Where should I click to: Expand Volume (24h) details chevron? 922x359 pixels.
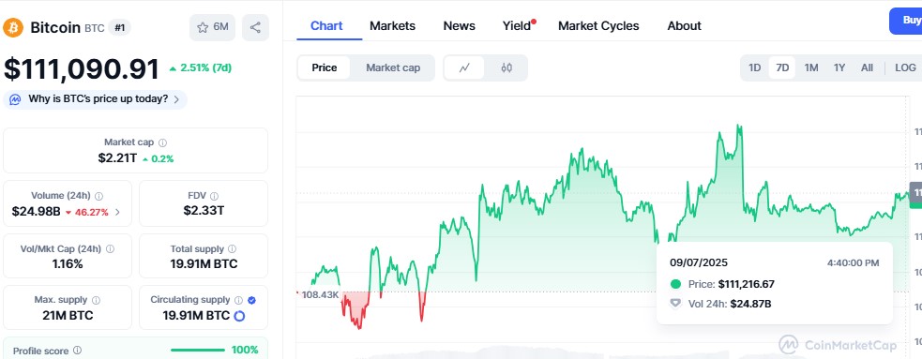pyautogui.click(x=117, y=212)
